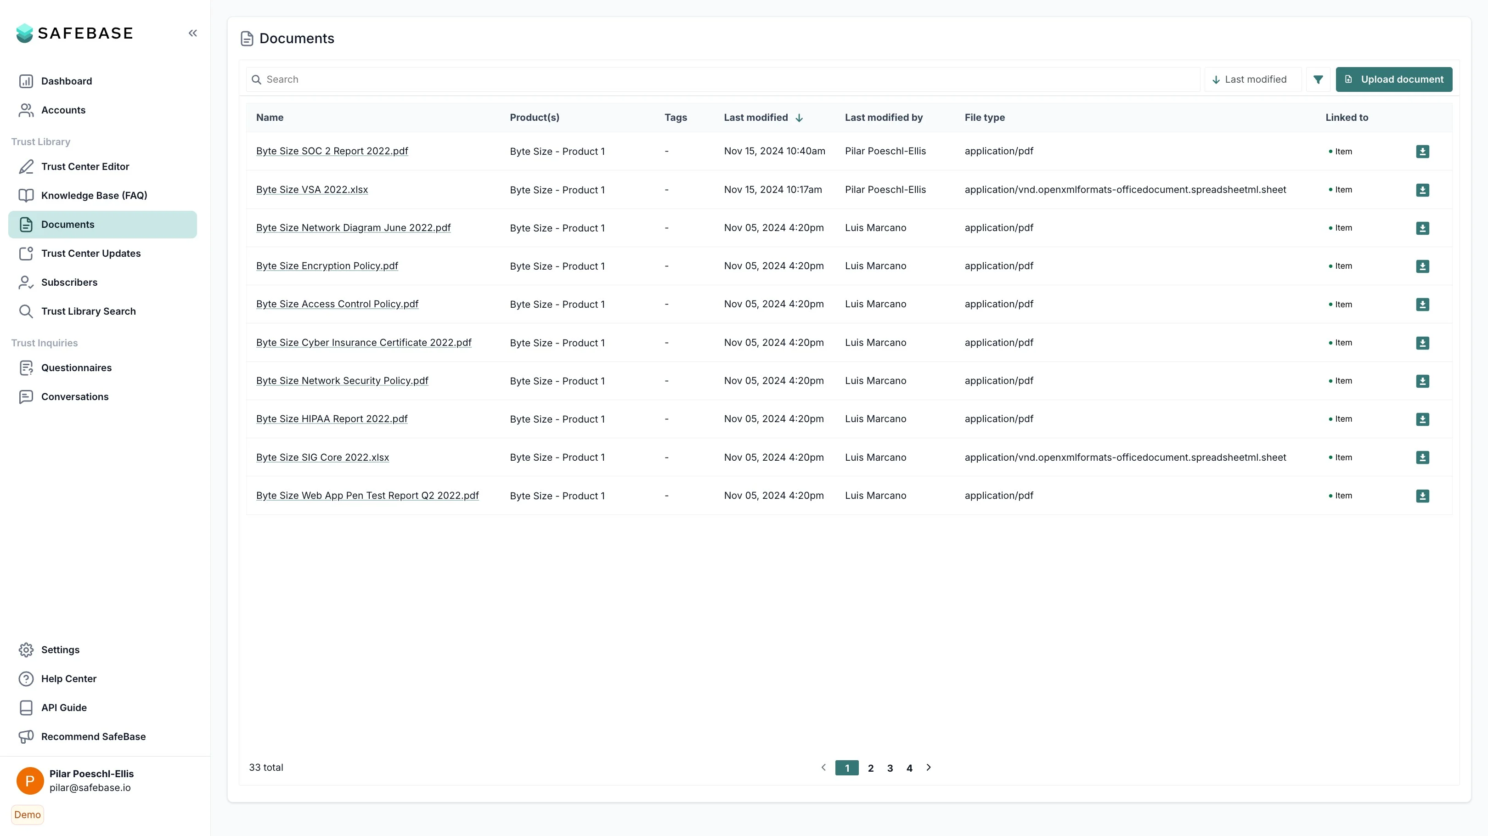Viewport: 1488px width, 836px height.
Task: Download Byte Size VSA 2022.xlsx file
Action: pyautogui.click(x=1422, y=190)
